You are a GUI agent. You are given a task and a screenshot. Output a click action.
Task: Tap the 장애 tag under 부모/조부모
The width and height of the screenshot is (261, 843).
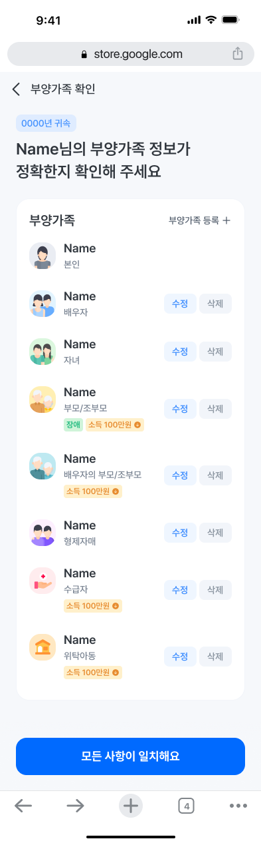(73, 425)
